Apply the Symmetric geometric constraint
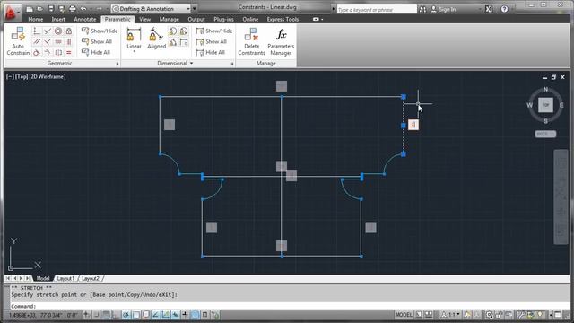Viewport: 574px width, 323px height. (57, 53)
